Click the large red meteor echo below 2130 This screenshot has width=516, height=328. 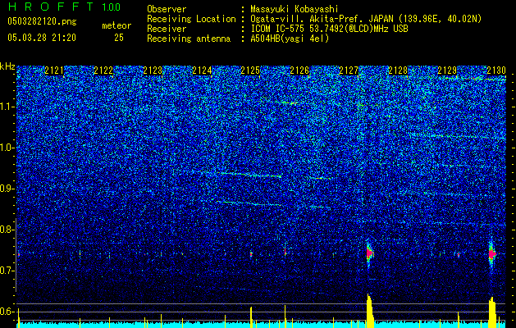pyautogui.click(x=492, y=253)
